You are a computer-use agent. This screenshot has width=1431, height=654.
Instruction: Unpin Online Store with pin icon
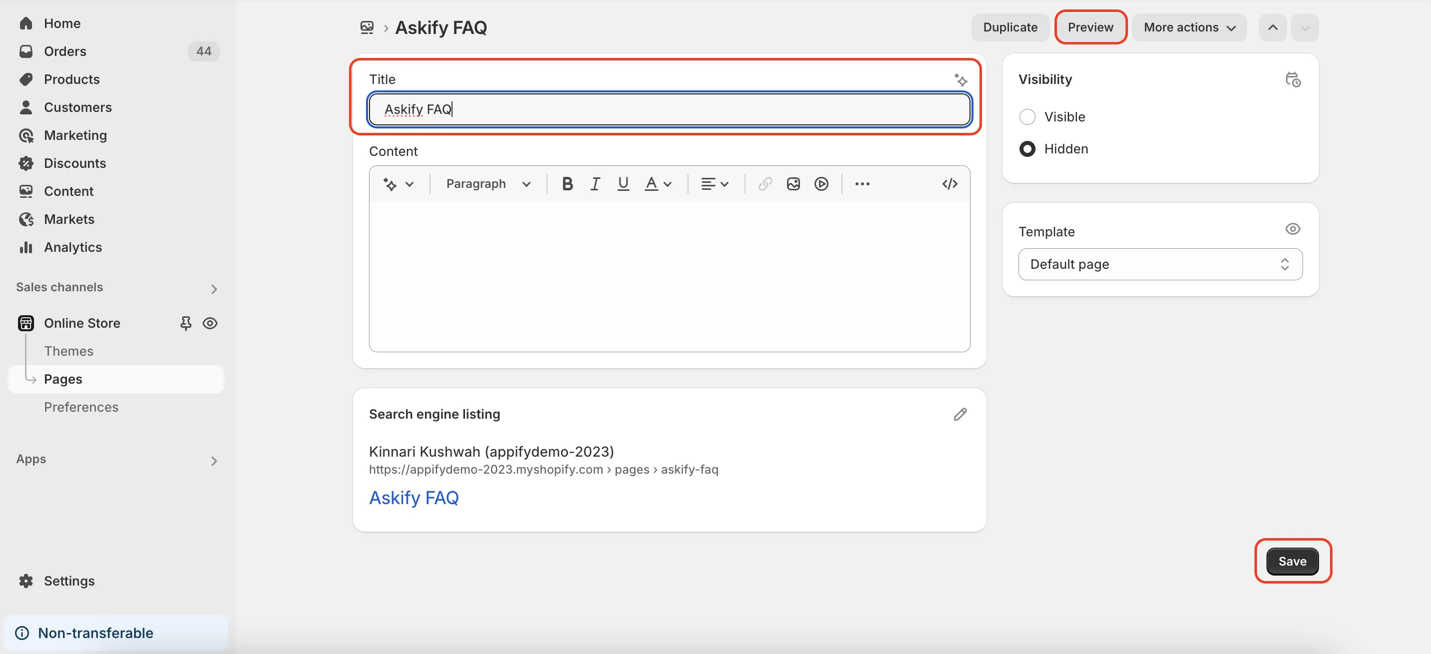pos(185,323)
